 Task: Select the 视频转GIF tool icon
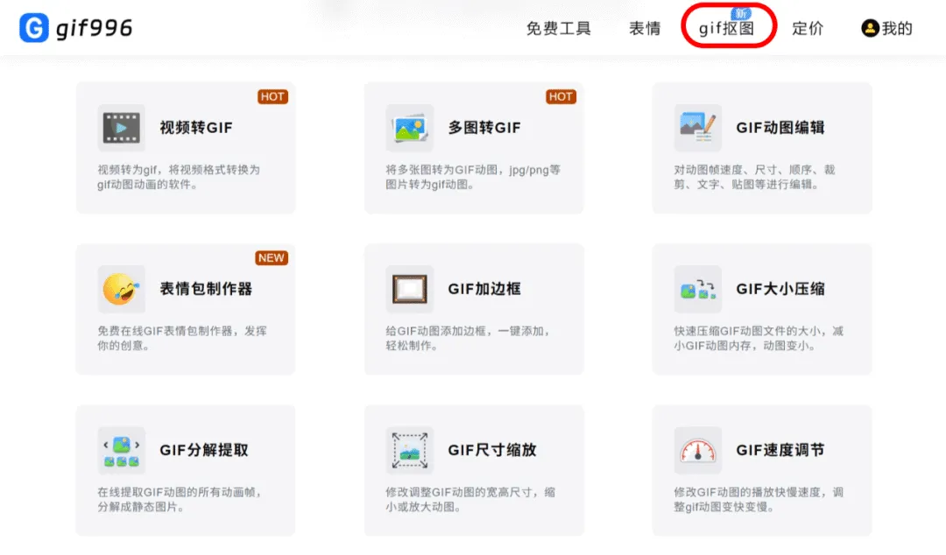pyautogui.click(x=120, y=126)
